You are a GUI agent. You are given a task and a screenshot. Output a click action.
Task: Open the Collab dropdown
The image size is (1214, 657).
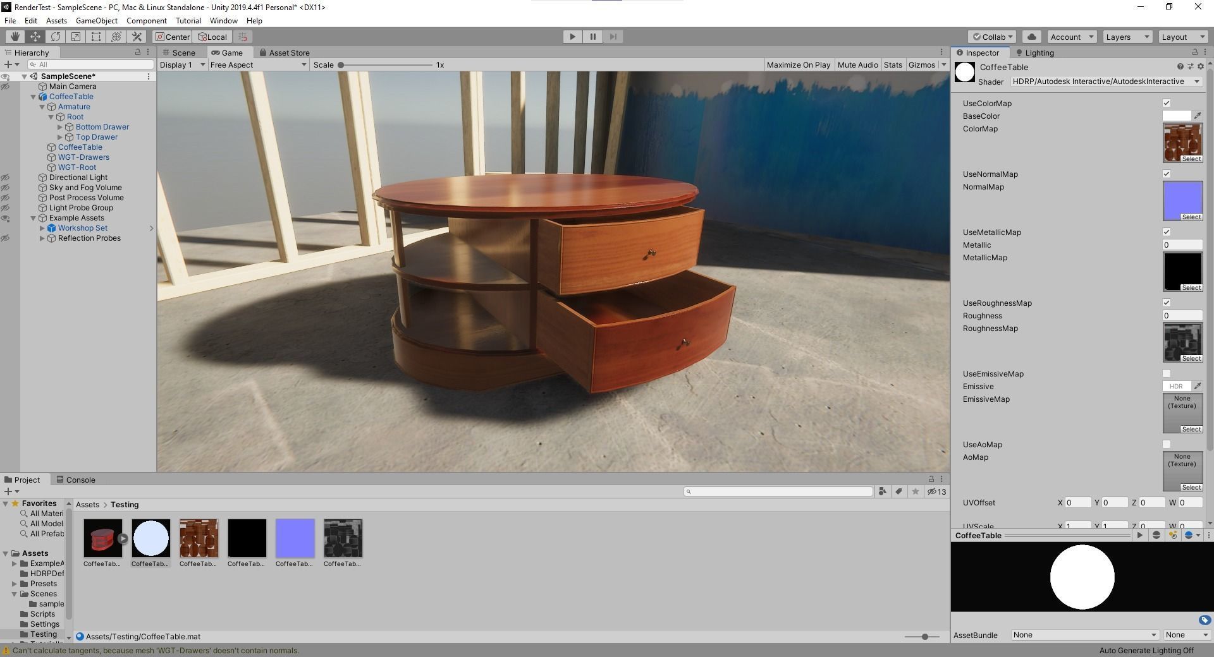point(992,37)
